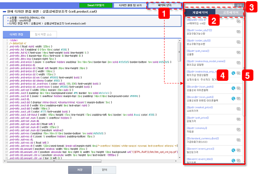The image size is (259, 174).
Task: Open magnifier for event_title row
Action: click(233, 160)
